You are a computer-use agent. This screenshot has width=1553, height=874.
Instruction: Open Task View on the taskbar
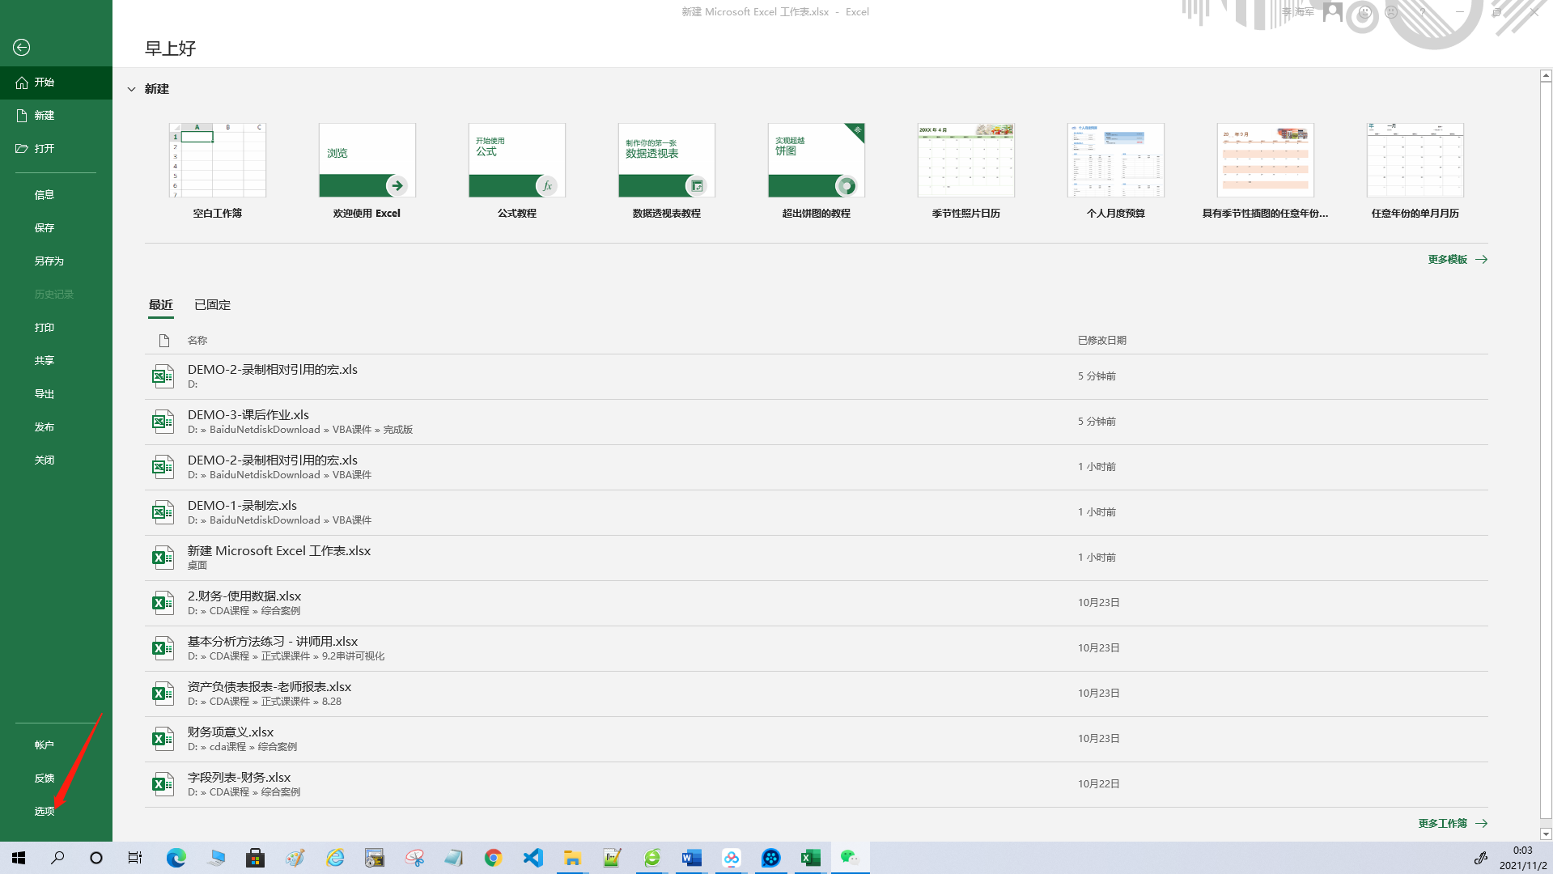click(135, 858)
